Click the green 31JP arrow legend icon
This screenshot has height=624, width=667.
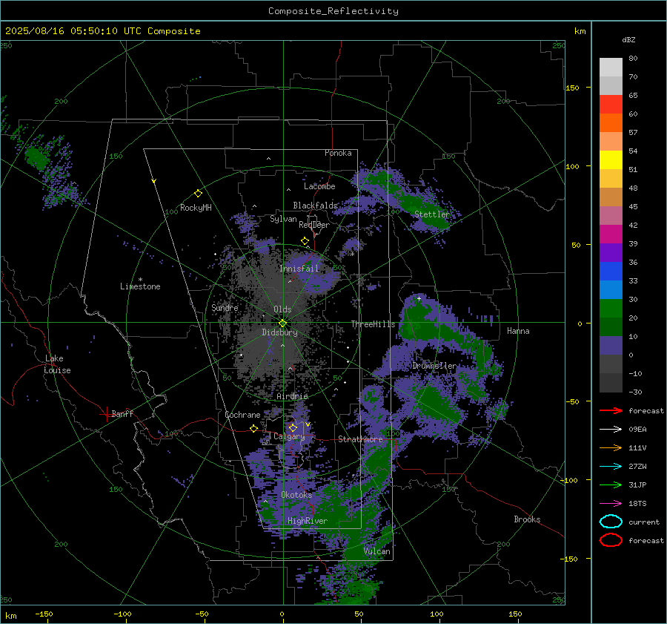[611, 485]
